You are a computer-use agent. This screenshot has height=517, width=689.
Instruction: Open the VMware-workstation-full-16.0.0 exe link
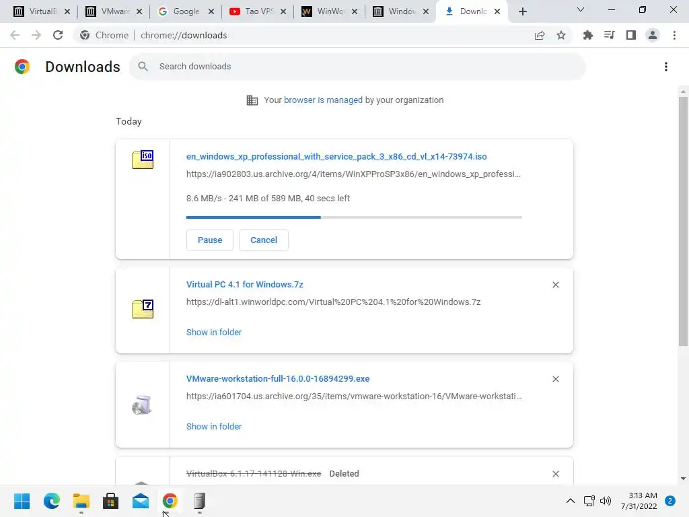(278, 378)
